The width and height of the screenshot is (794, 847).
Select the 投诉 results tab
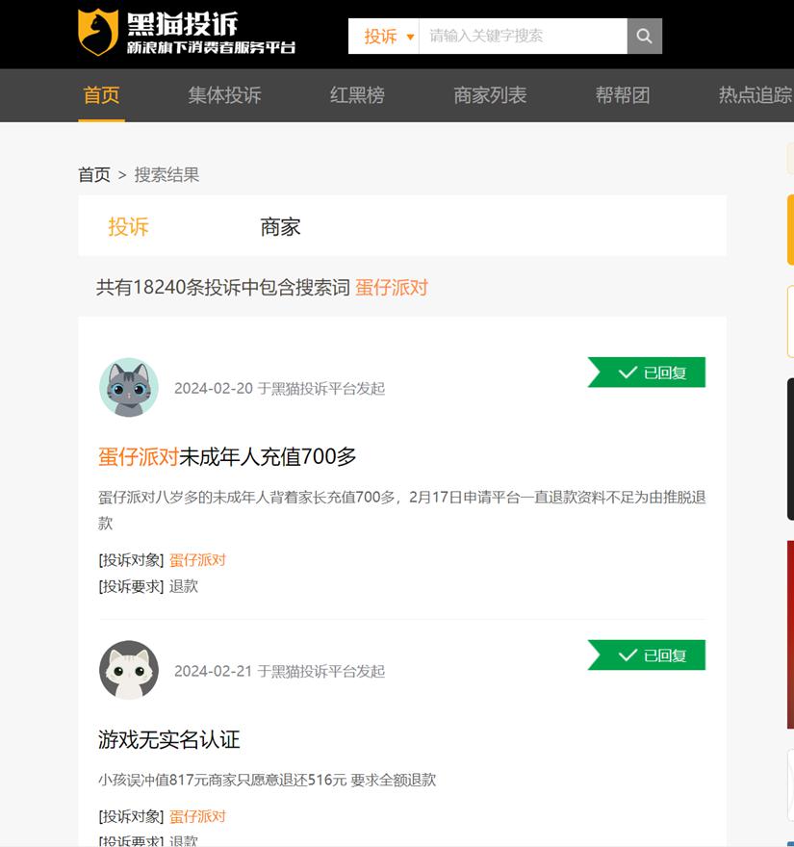click(129, 227)
